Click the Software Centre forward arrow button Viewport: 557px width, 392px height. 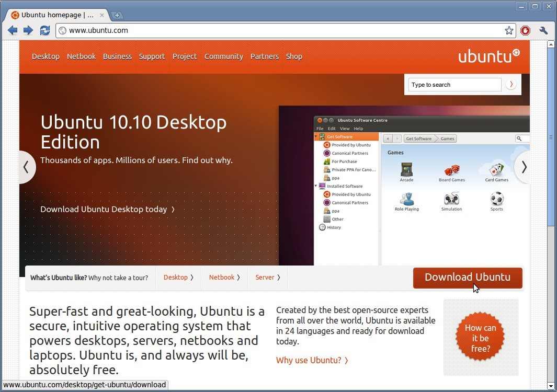click(397, 139)
